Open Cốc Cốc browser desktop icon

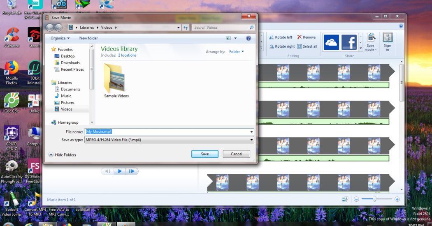(12, 103)
